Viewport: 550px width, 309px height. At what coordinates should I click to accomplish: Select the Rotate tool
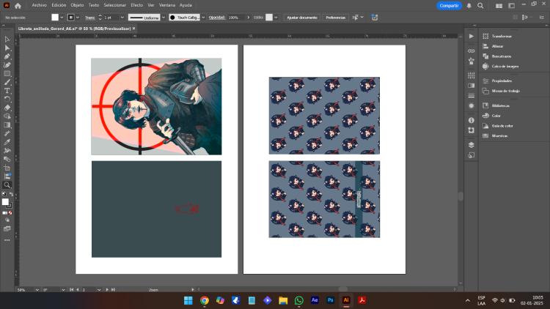[x=7, y=99]
